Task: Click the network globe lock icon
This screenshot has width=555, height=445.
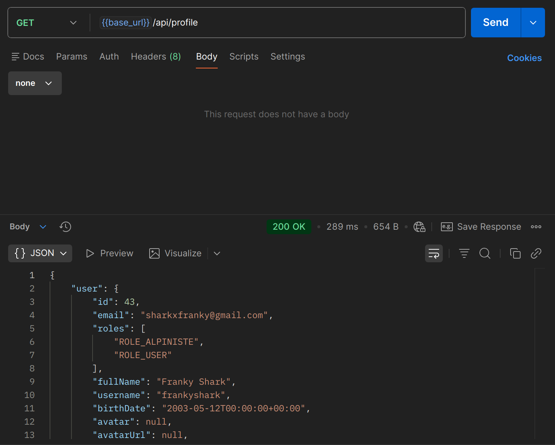Action: [419, 227]
